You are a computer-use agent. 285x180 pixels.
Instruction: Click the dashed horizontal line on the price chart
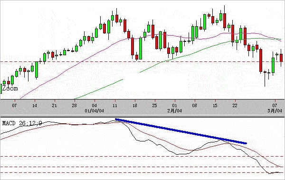point(142,62)
